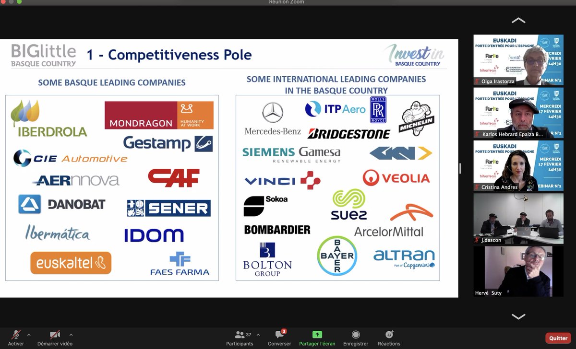Show next participant videos with down chevron
This screenshot has height=349, width=576.
518,316
